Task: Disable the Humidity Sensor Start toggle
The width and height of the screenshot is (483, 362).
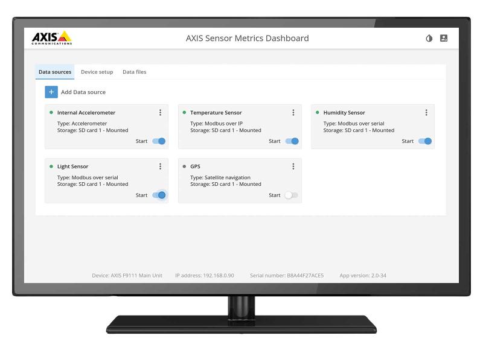Action: [424, 141]
